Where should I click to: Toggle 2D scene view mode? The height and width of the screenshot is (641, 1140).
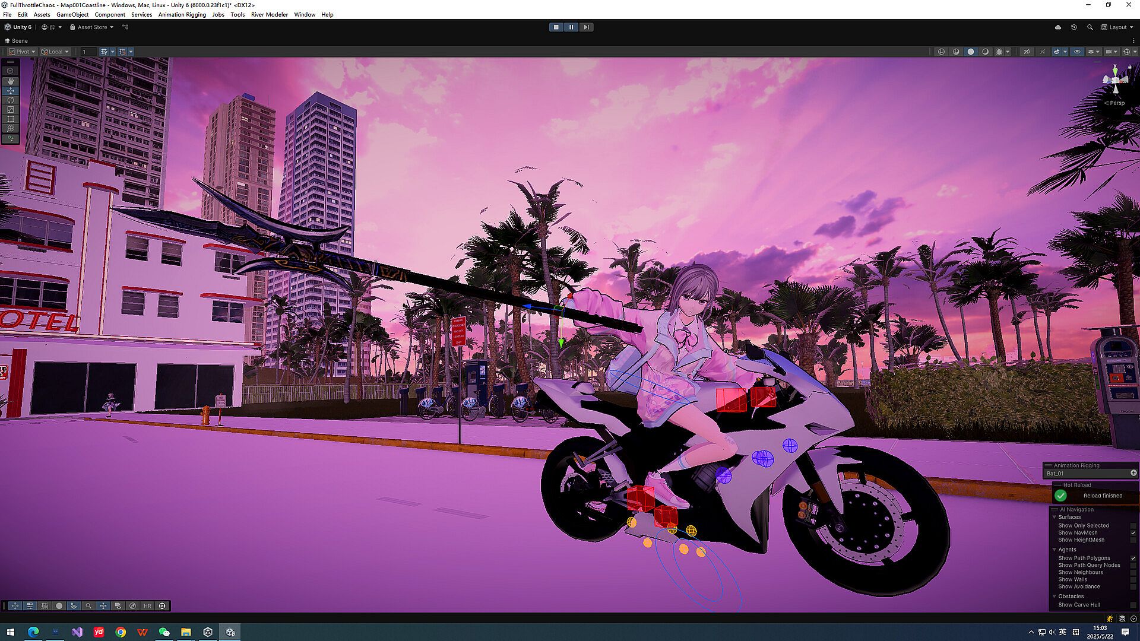pyautogui.click(x=1027, y=52)
